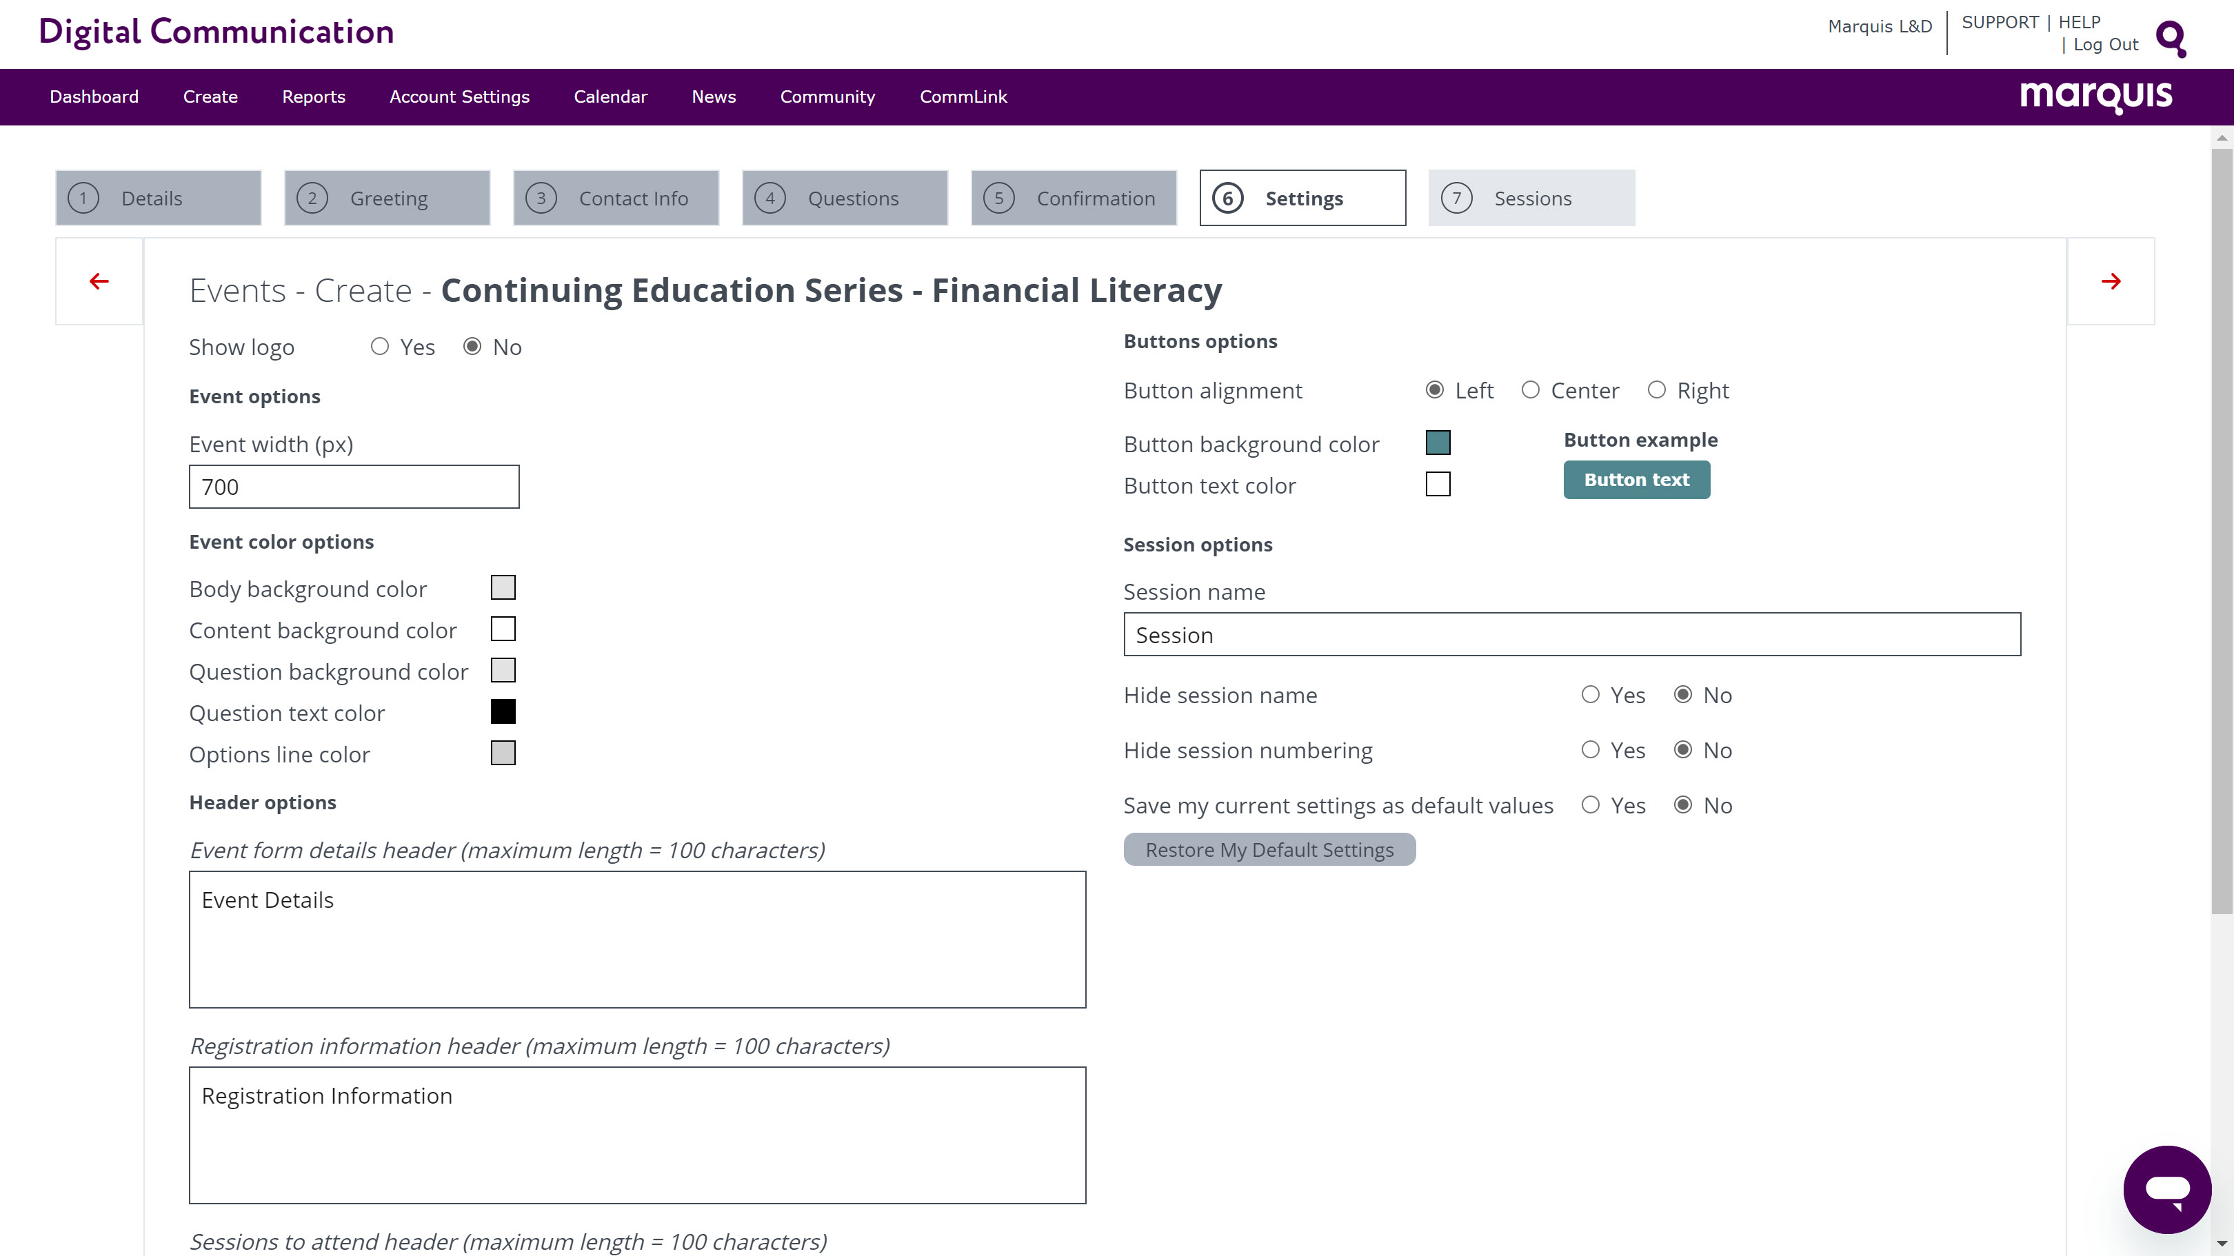
Task: Open the Account Settings menu
Action: pos(459,97)
